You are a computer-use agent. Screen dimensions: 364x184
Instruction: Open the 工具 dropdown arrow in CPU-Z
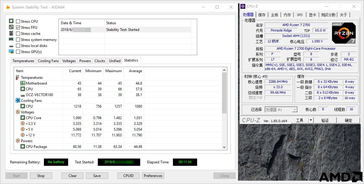[x=311, y=120]
